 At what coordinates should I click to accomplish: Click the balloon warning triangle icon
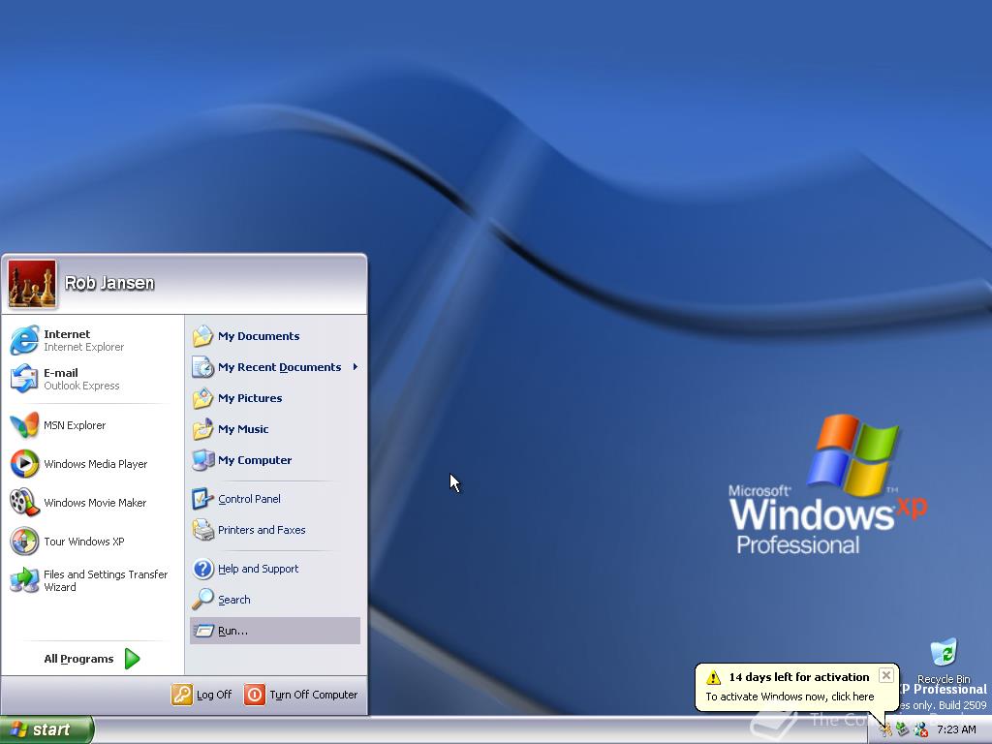pyautogui.click(x=714, y=677)
